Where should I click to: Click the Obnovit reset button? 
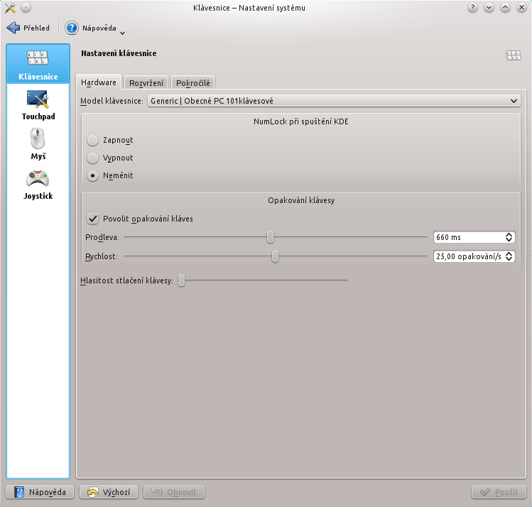point(174,492)
